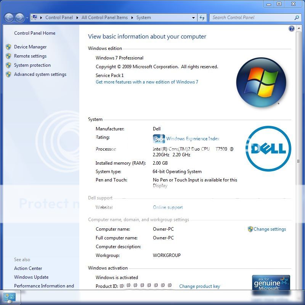Open Remote settings
This screenshot has height=305, width=305.
(x=30, y=56)
